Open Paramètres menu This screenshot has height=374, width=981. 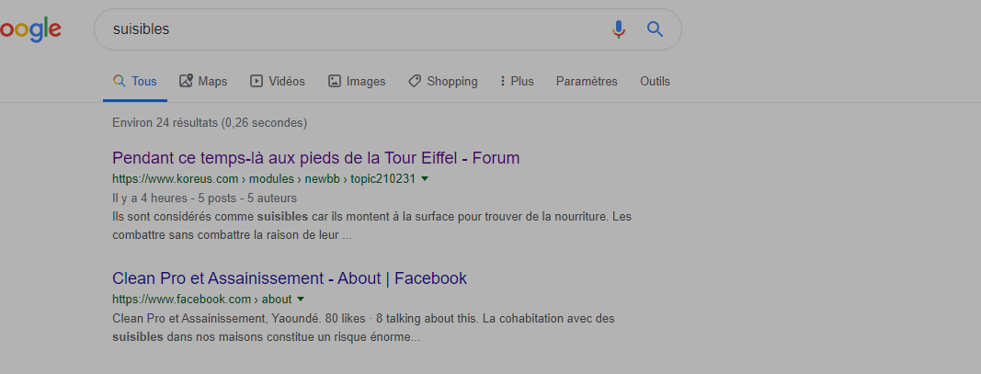tap(587, 81)
